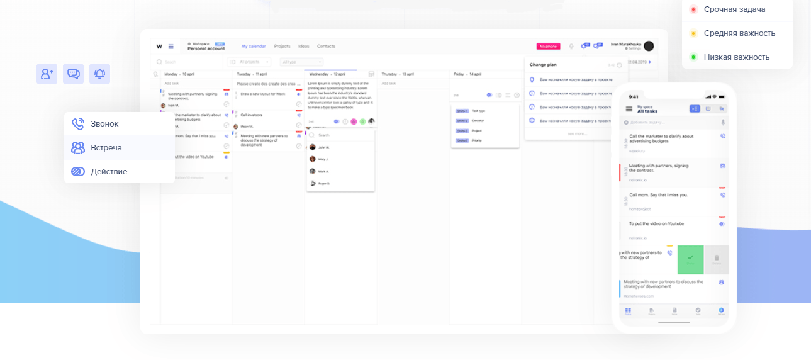Click the microphone icon in top bar
The width and height of the screenshot is (811, 360).
[571, 46]
